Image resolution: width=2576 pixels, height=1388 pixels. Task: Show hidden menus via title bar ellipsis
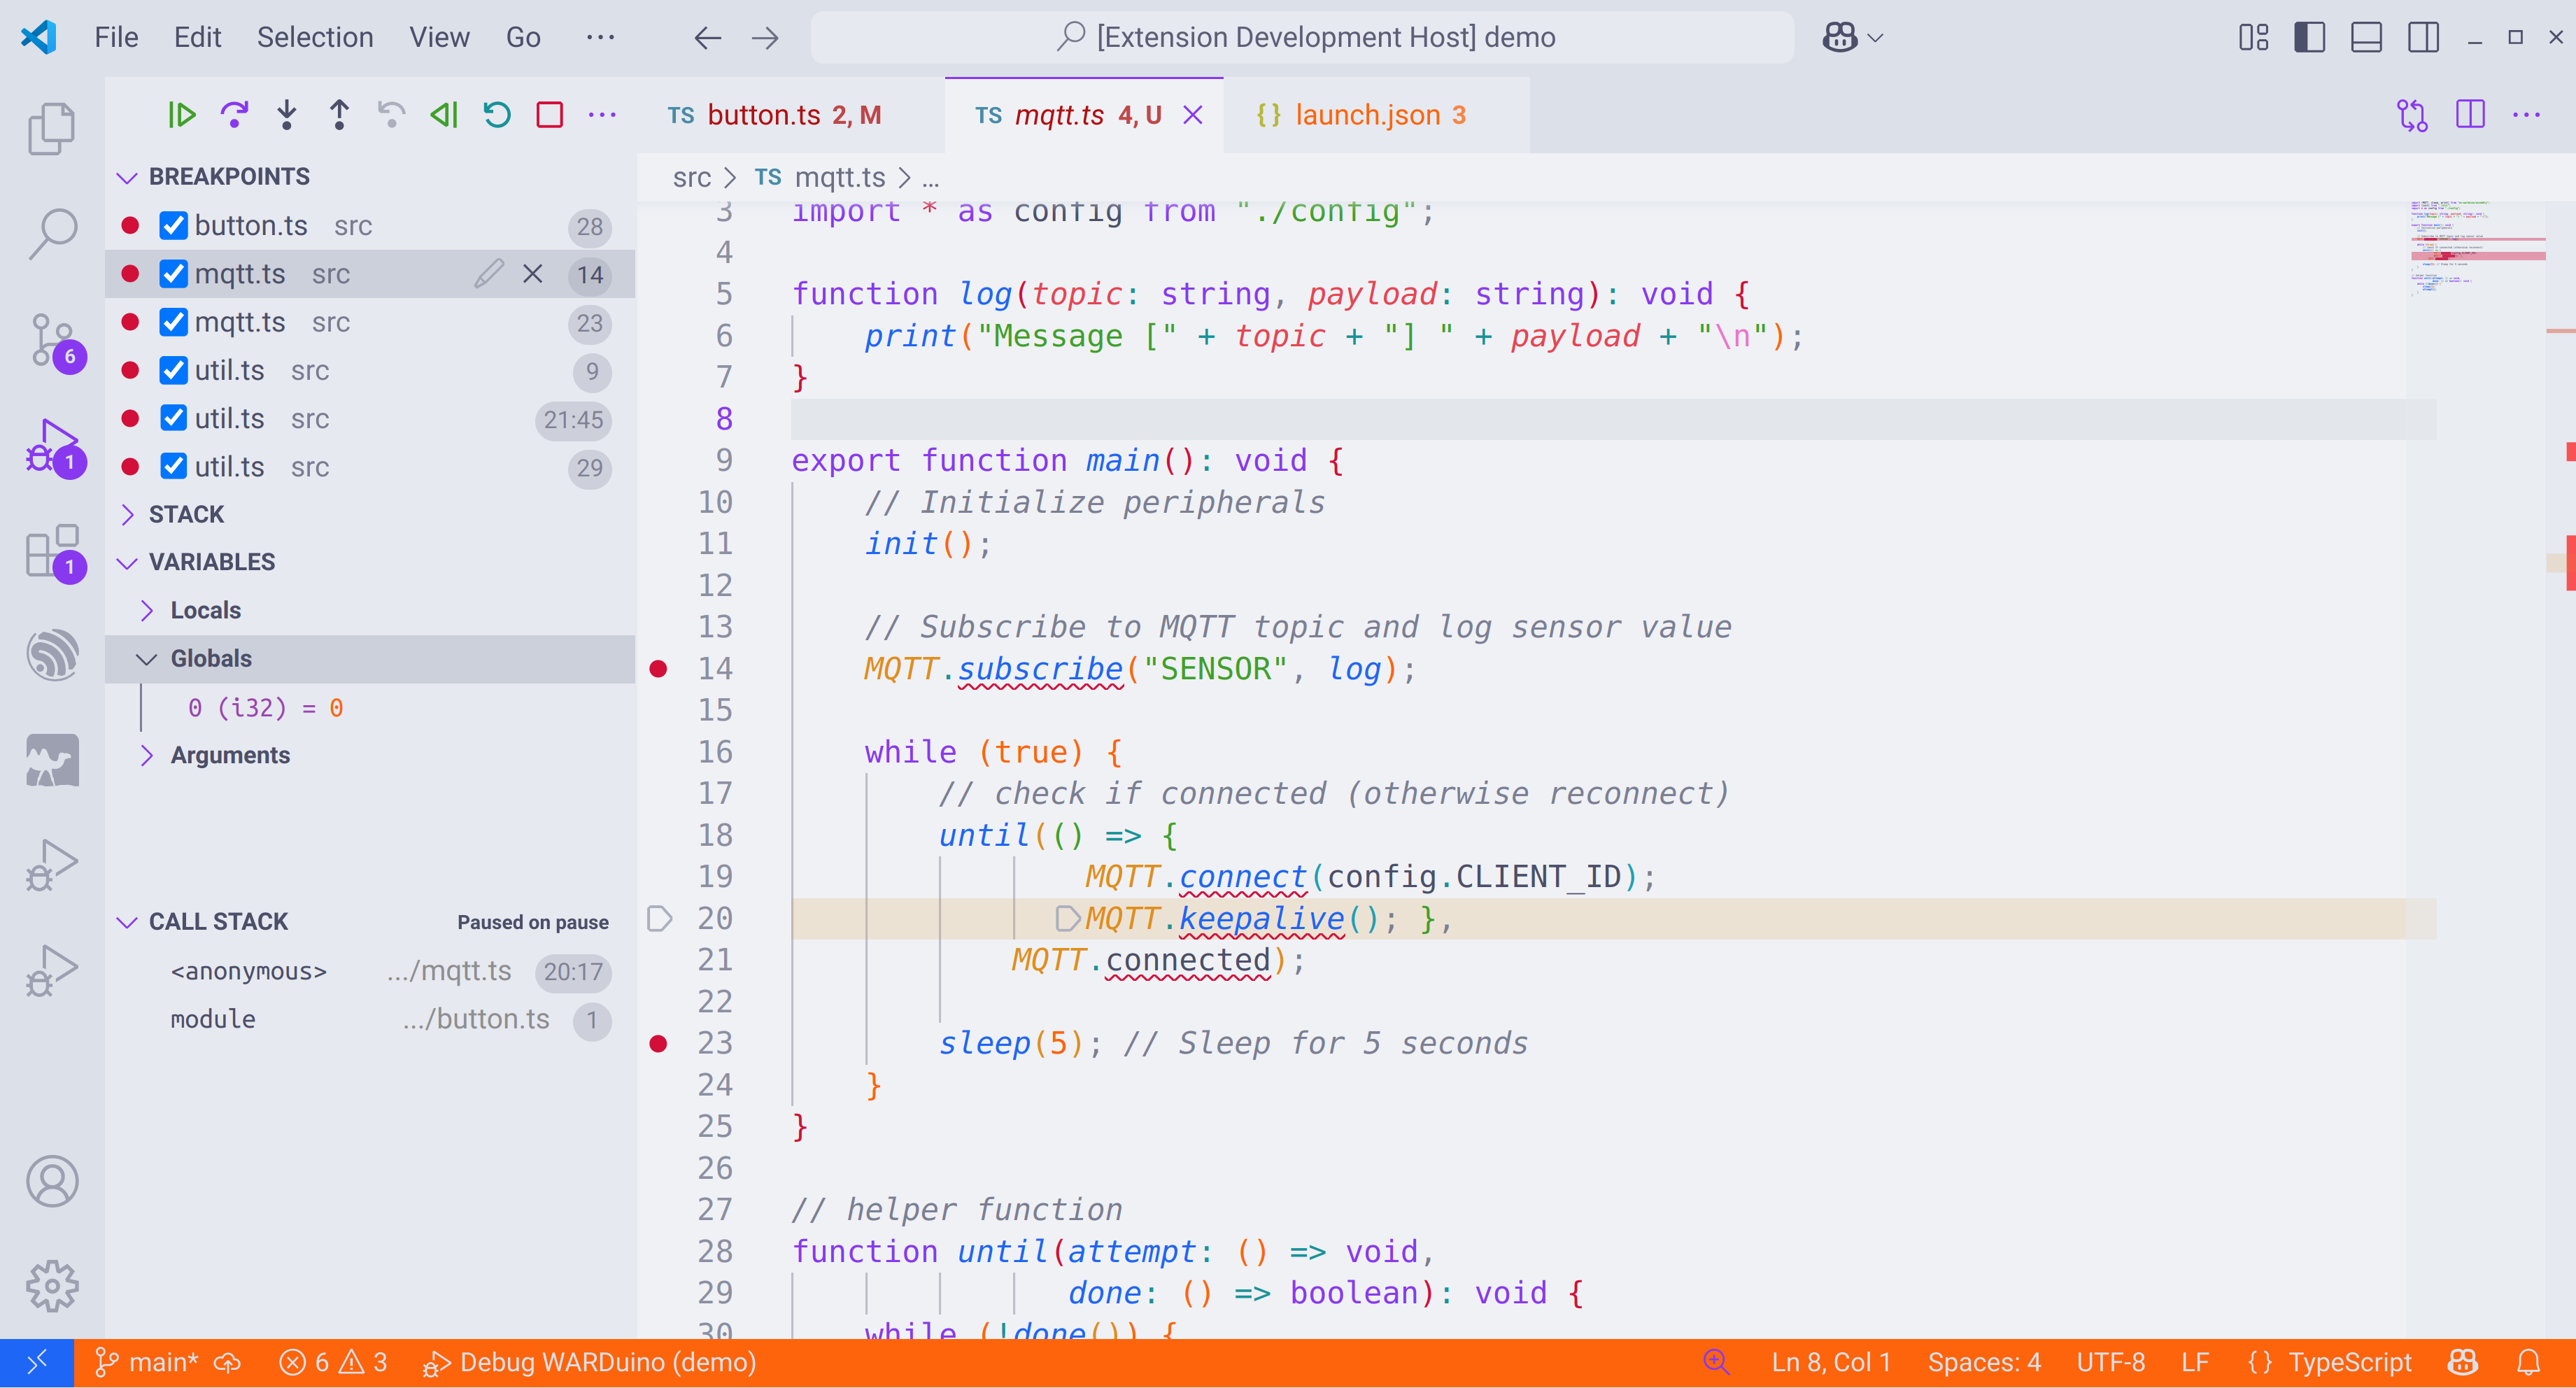pyautogui.click(x=600, y=37)
